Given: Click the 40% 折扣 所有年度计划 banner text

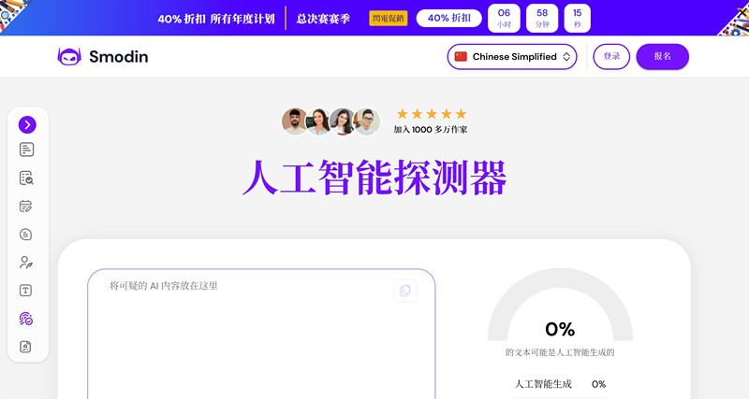Looking at the screenshot, I should (216, 19).
